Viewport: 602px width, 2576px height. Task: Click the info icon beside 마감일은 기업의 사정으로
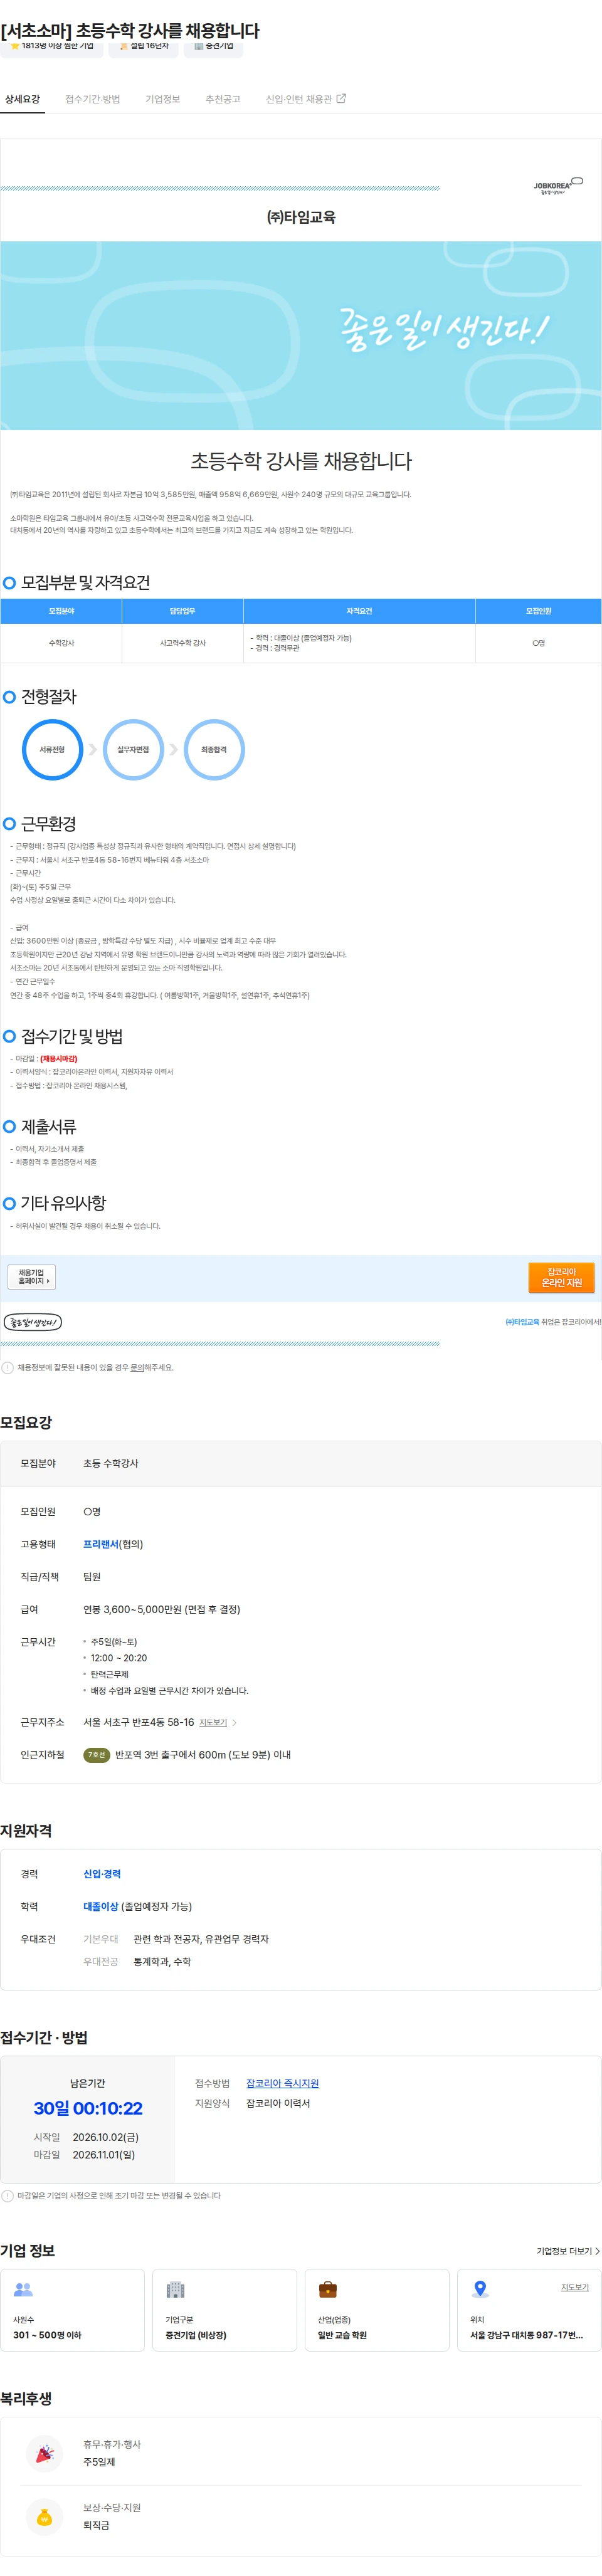(x=8, y=2195)
